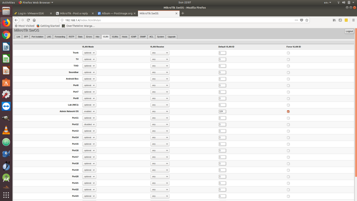Image resolution: width=357 pixels, height=201 pixels.
Task: Launch Android Studio from the dock
Action: (6, 178)
